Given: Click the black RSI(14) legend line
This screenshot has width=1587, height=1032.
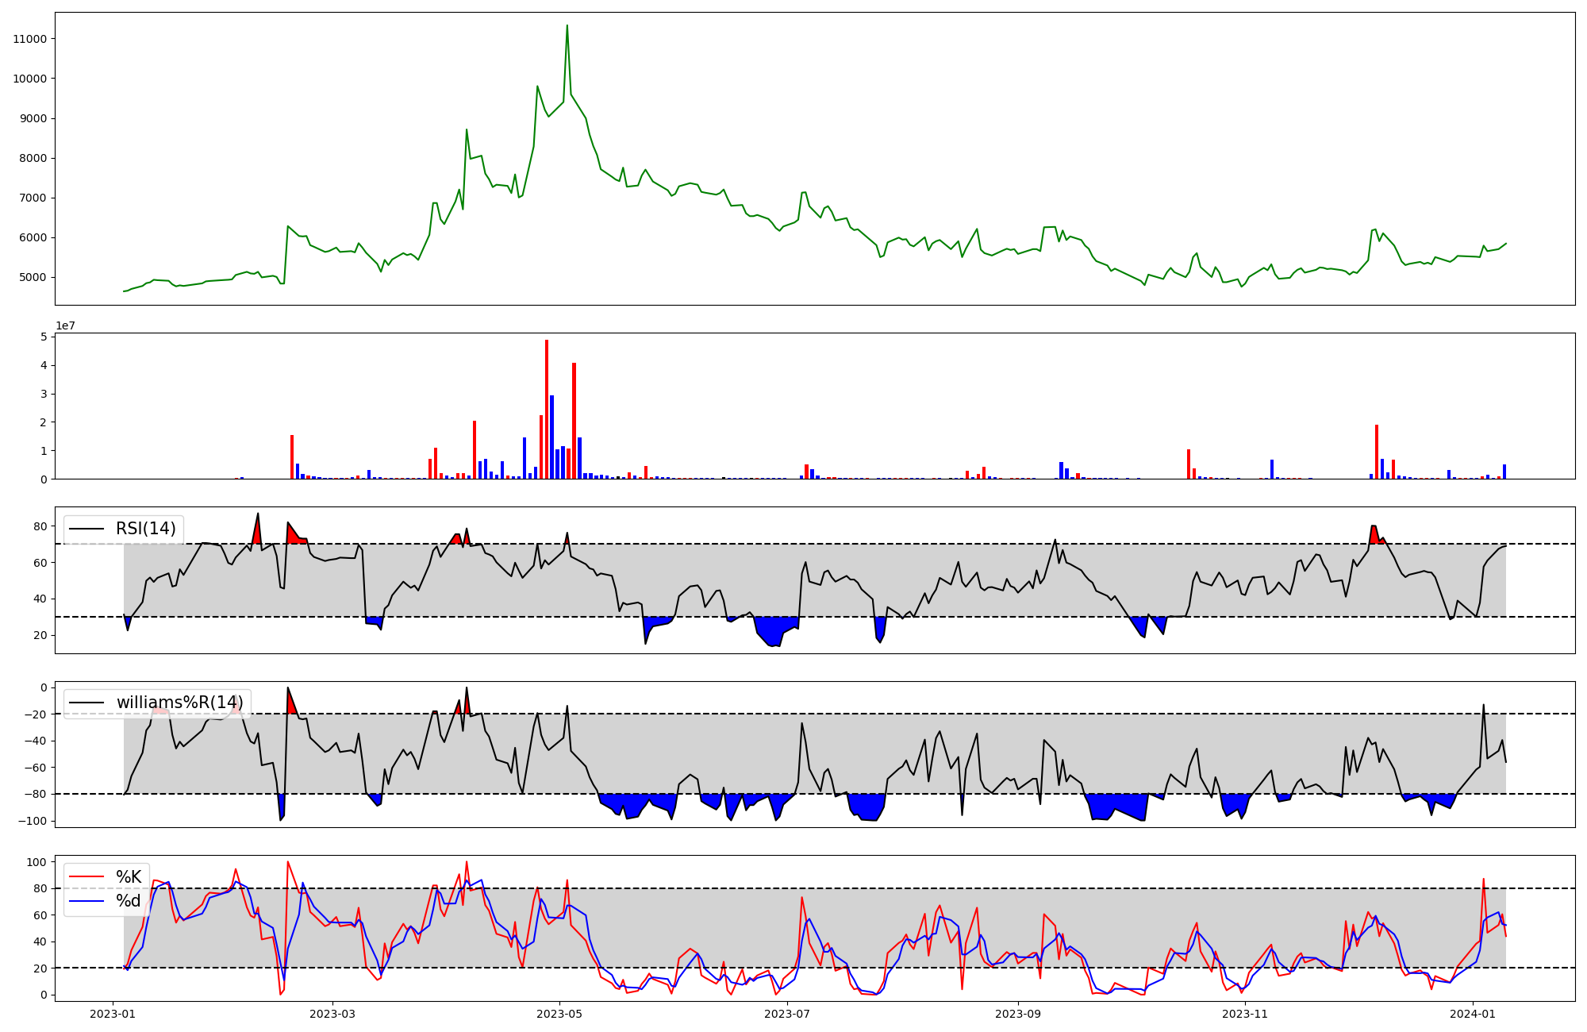Looking at the screenshot, I should click(86, 529).
